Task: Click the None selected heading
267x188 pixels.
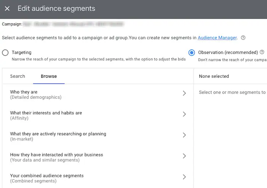Action: [x=214, y=76]
